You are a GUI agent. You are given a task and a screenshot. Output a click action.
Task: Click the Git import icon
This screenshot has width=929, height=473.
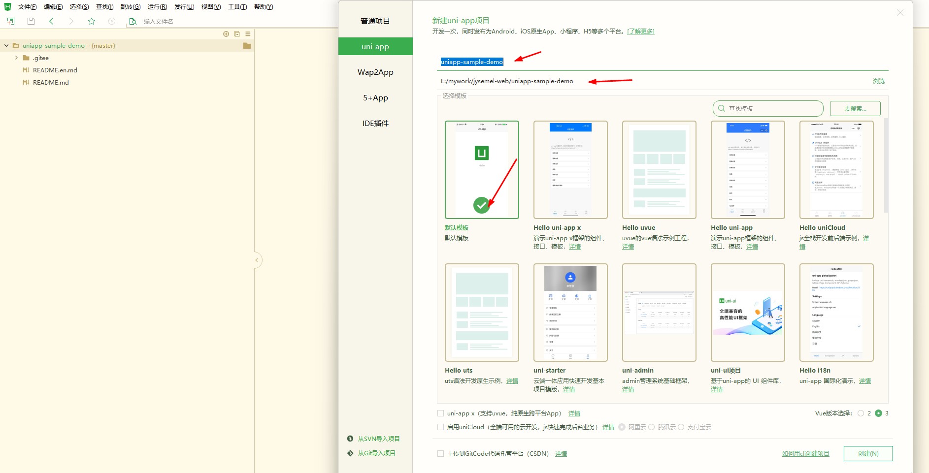350,453
